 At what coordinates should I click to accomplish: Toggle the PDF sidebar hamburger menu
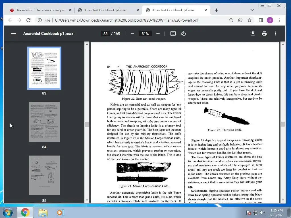tap(14, 33)
